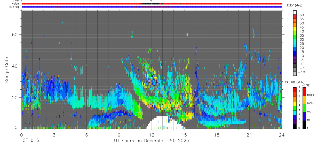Click the 'Noise' row label above the plot

pyautogui.click(x=15, y=4)
